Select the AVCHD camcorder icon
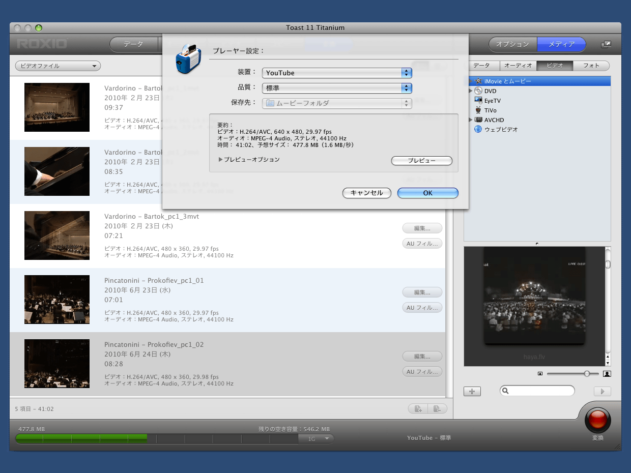 (x=478, y=120)
